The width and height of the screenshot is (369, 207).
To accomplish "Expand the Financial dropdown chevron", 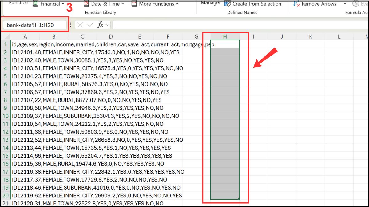I will click(x=63, y=4).
